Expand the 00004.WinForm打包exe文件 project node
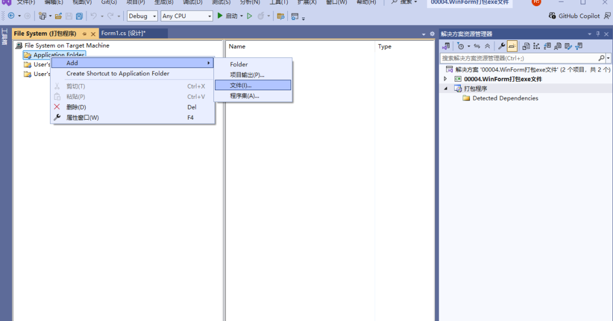The width and height of the screenshot is (613, 321). point(446,79)
